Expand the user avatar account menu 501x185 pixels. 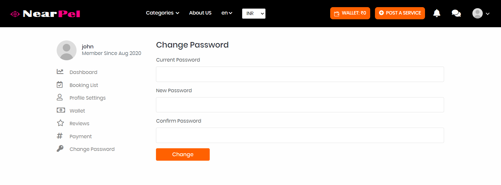pos(481,13)
